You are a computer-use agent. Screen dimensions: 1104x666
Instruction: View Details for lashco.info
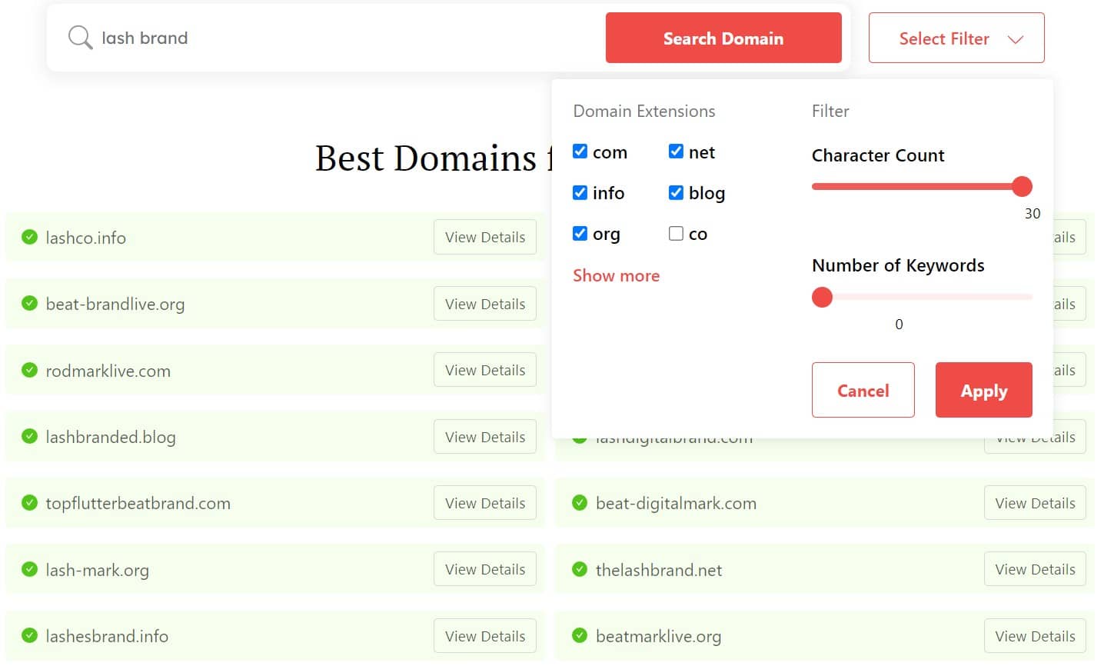[485, 237]
